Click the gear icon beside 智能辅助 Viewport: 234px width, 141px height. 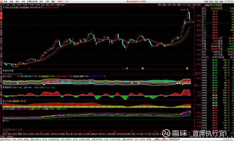pyautogui.click(x=21, y=8)
